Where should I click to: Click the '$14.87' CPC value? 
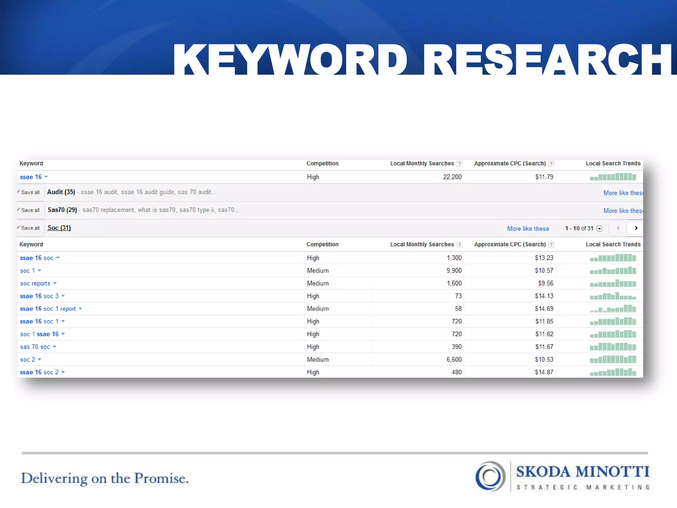(544, 372)
